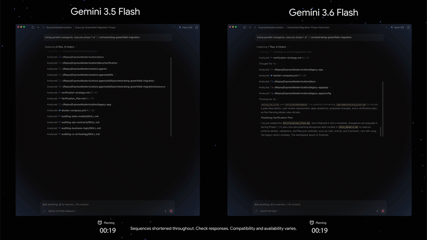
Task: Stop generation in right Gemini 3.6 window
Action: [x=383, y=211]
